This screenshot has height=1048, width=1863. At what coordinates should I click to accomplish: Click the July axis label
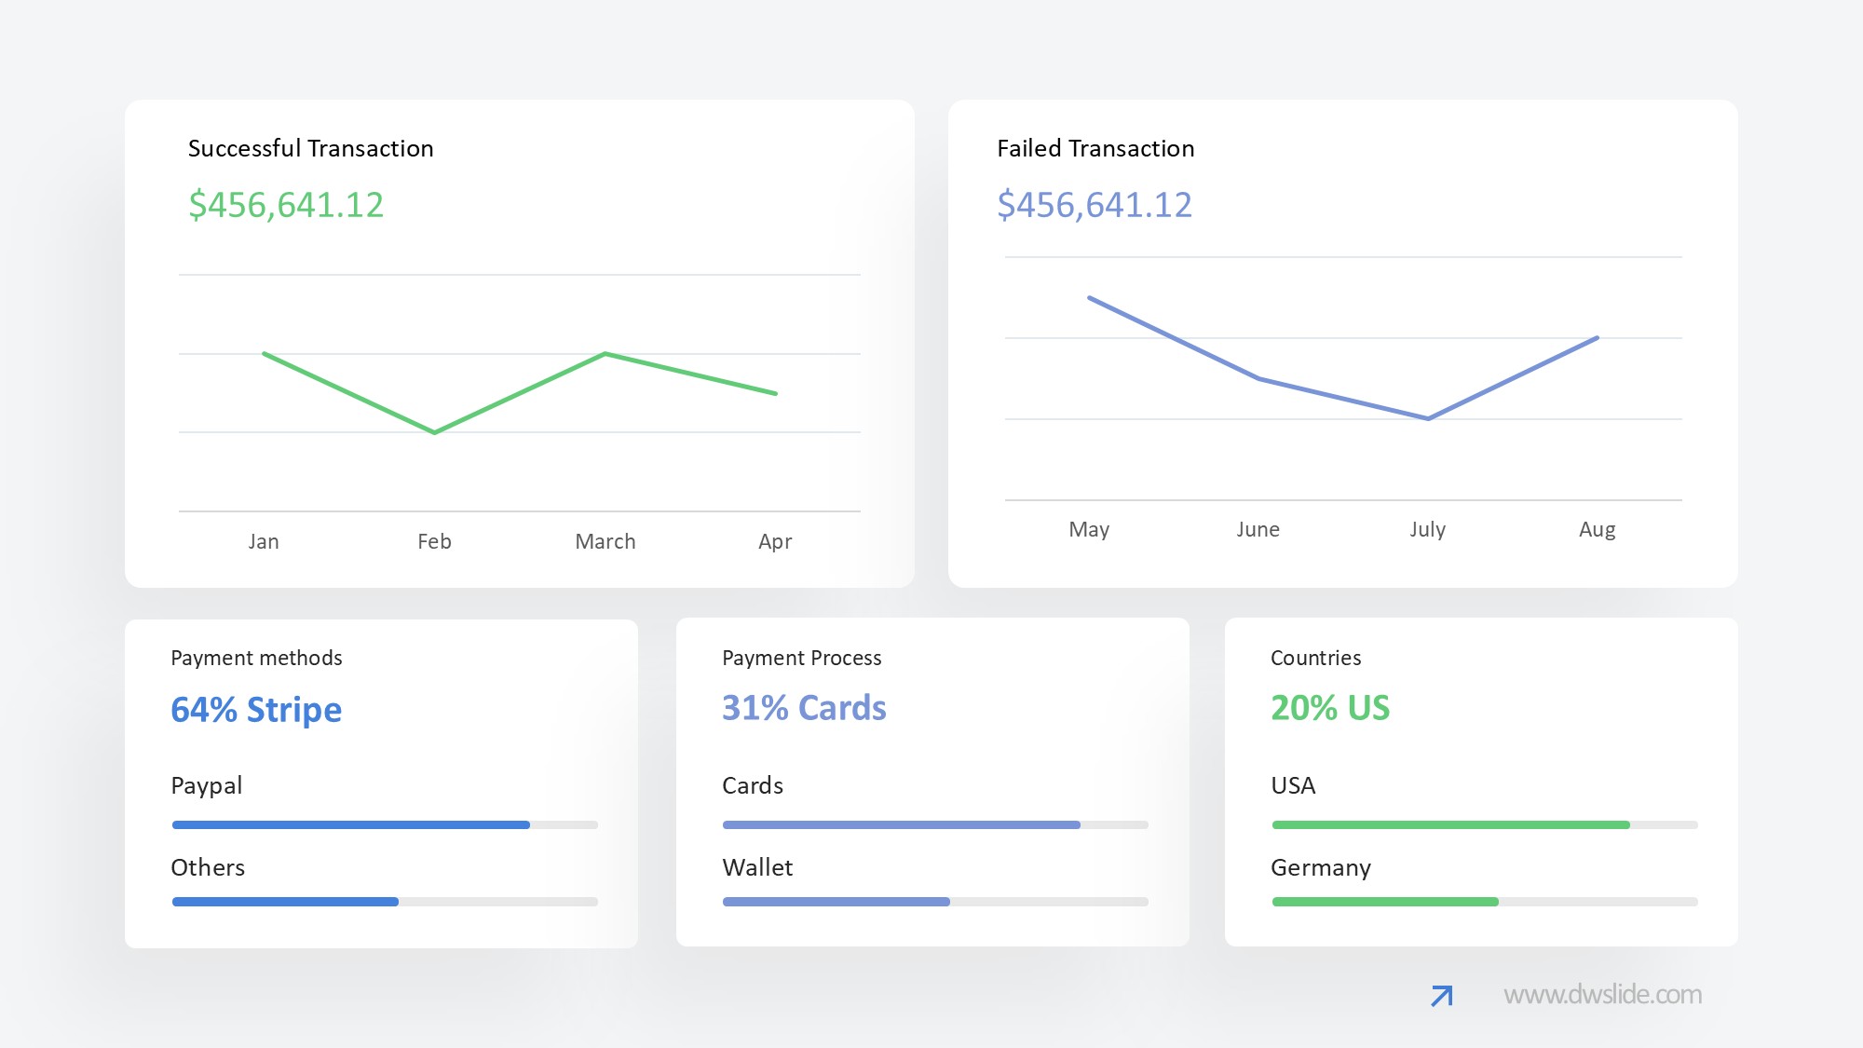click(1427, 529)
